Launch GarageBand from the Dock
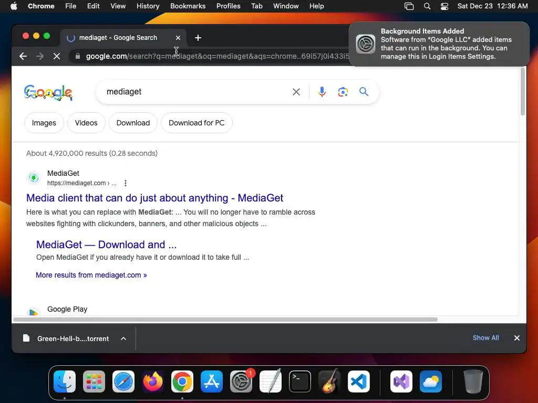This screenshot has height=403, width=538. point(329,381)
